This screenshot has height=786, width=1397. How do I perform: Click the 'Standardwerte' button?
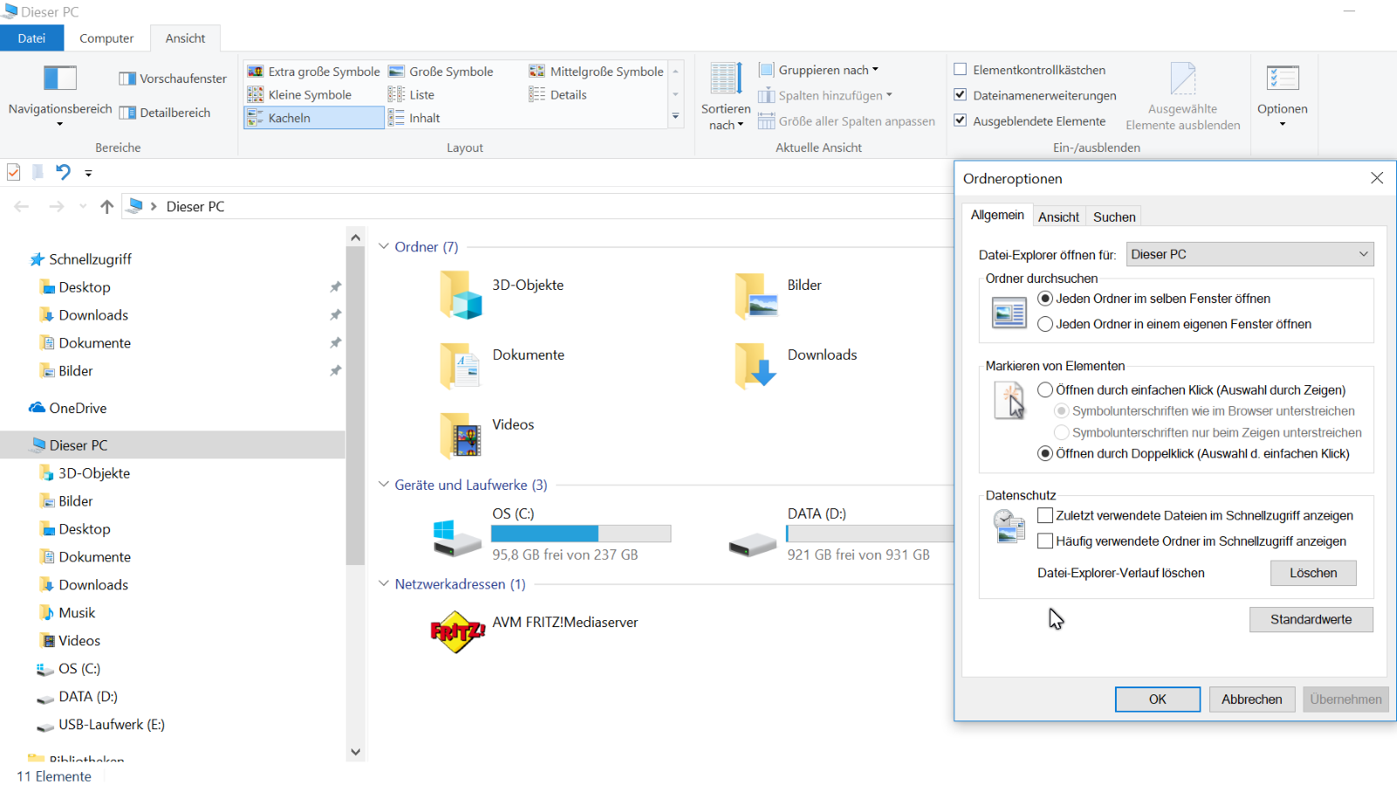pyautogui.click(x=1311, y=619)
